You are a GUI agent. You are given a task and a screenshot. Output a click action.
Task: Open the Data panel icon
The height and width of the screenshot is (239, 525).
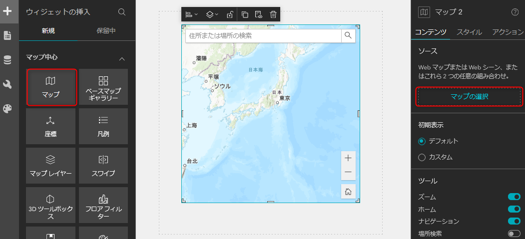click(x=7, y=60)
